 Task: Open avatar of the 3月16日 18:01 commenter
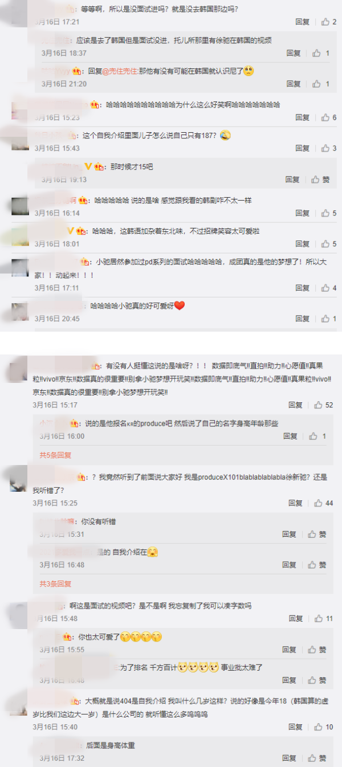point(20,236)
